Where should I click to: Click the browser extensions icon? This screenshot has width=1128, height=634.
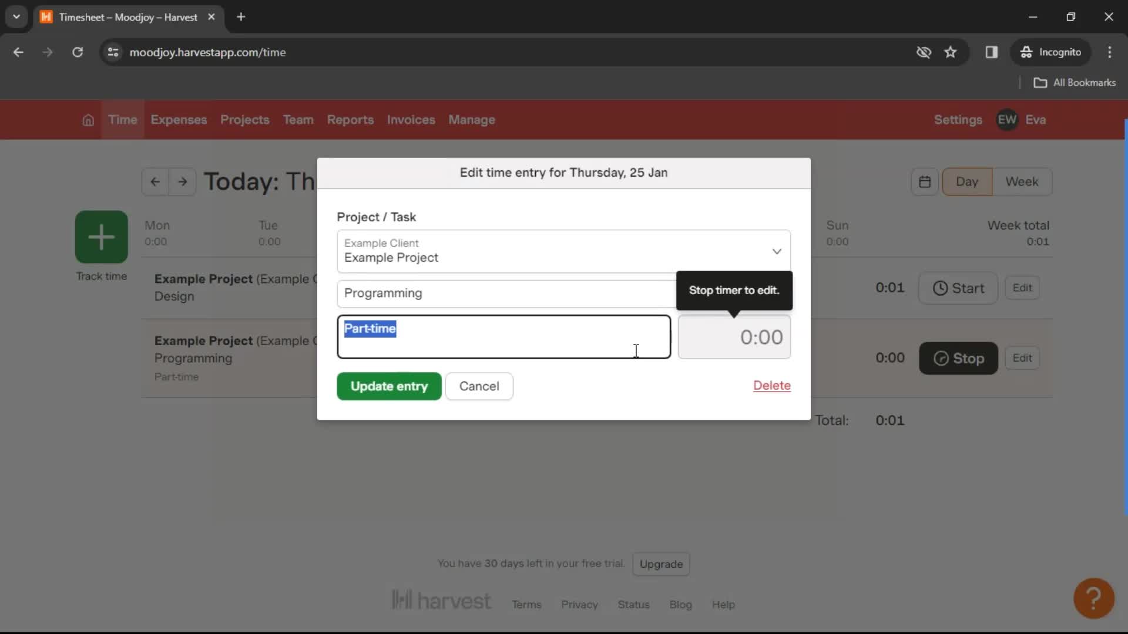[x=992, y=52]
